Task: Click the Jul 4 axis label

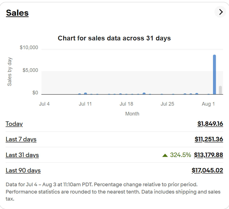Action: [44, 104]
